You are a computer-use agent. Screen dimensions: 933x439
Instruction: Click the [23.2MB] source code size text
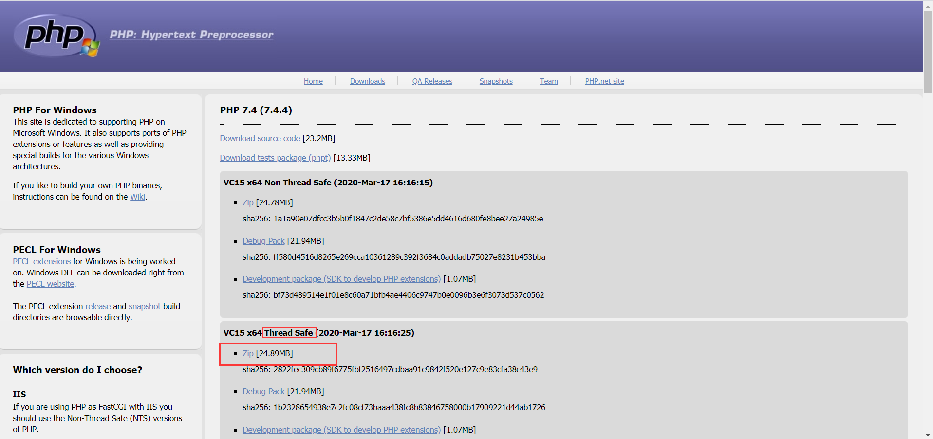click(319, 138)
